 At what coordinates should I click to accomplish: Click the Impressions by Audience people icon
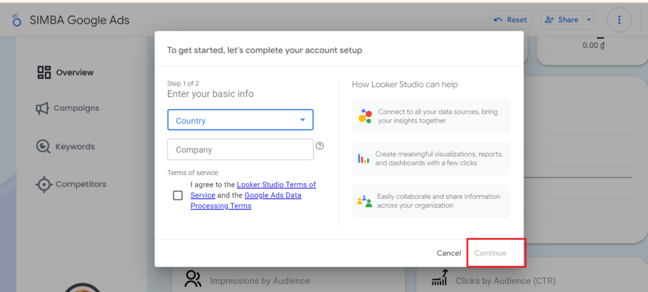[x=192, y=279]
